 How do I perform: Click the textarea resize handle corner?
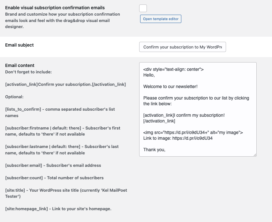pyautogui.click(x=255, y=155)
